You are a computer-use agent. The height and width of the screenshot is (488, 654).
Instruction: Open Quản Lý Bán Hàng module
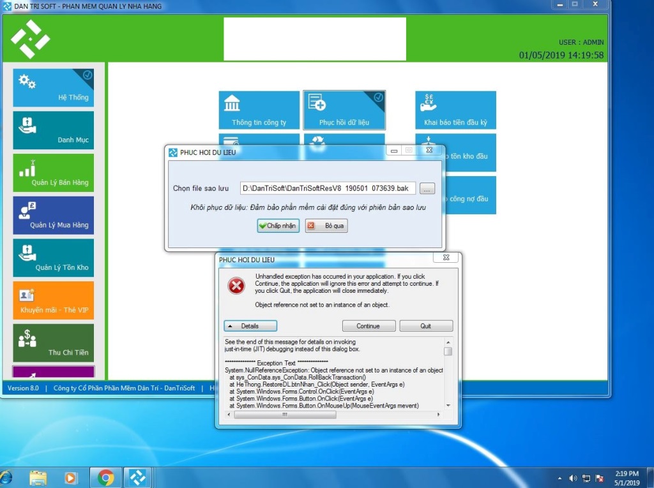[x=54, y=172]
